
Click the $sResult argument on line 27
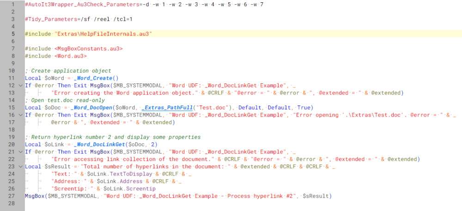[x=316, y=196]
